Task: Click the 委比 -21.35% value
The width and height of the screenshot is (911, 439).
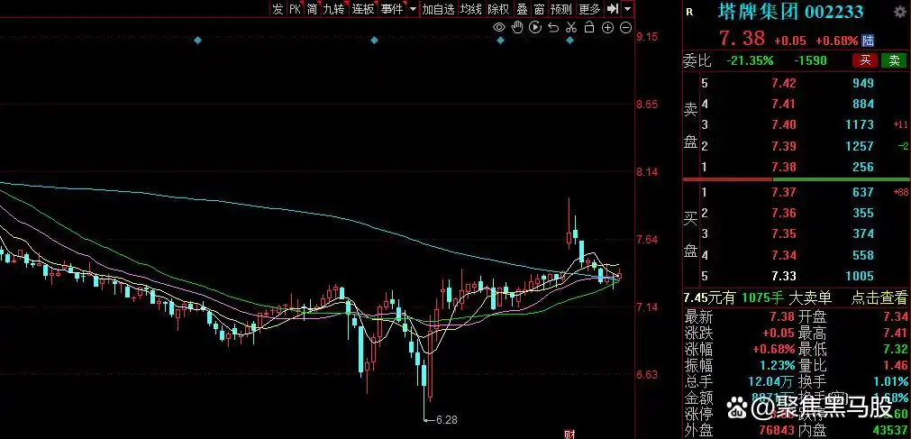Action: coord(750,60)
